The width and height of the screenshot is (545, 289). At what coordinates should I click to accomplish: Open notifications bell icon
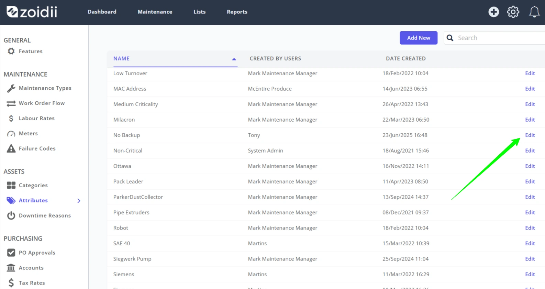click(x=534, y=12)
